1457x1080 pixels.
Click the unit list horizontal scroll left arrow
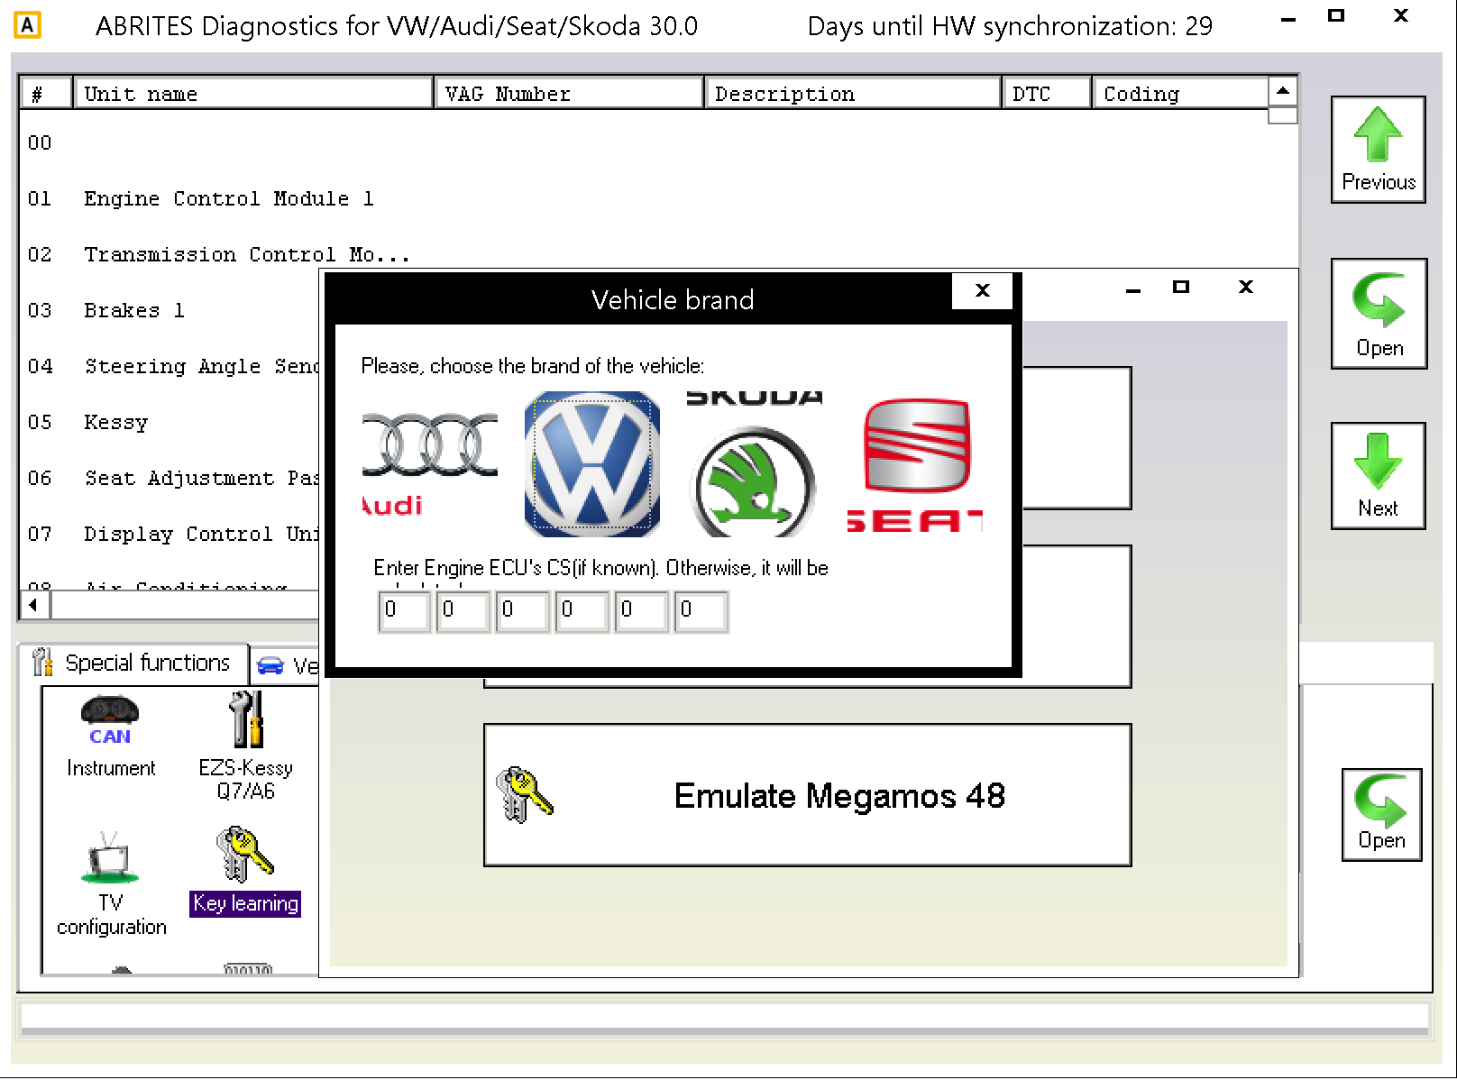coord(34,606)
